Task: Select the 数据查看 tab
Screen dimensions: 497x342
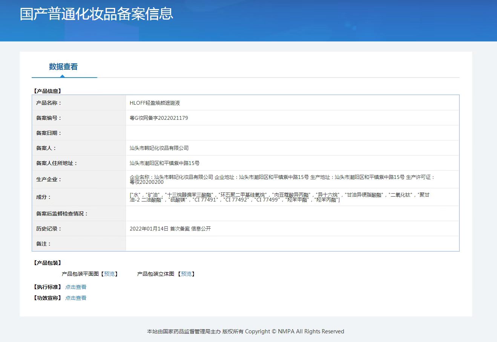Action: point(63,67)
